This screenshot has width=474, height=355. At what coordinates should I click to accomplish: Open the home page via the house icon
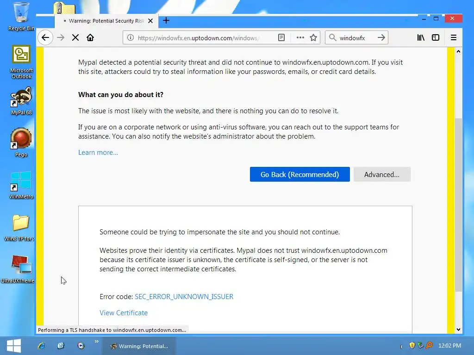(x=90, y=38)
